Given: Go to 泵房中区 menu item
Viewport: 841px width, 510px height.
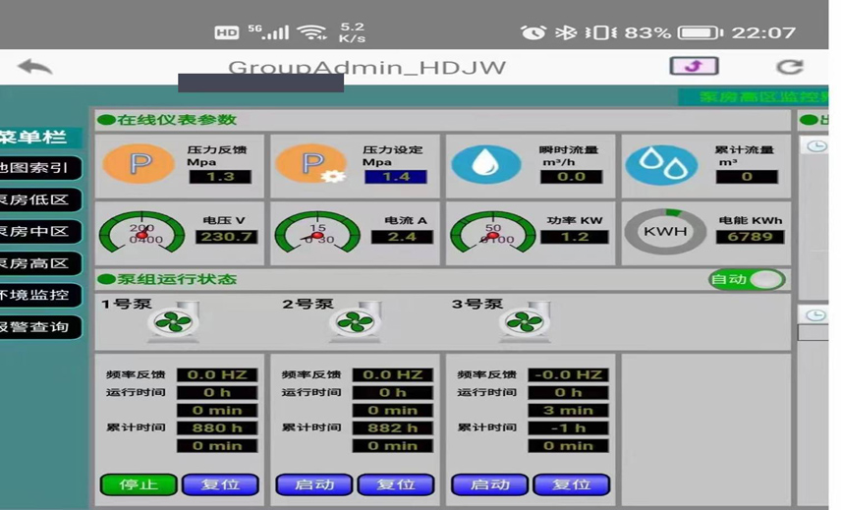Looking at the screenshot, I should tap(37, 232).
